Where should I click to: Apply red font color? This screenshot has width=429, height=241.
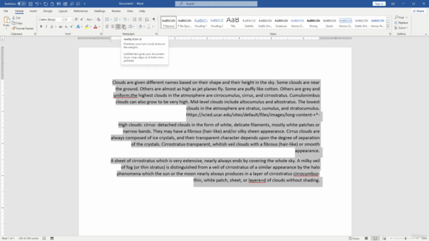pyautogui.click(x=95, y=27)
